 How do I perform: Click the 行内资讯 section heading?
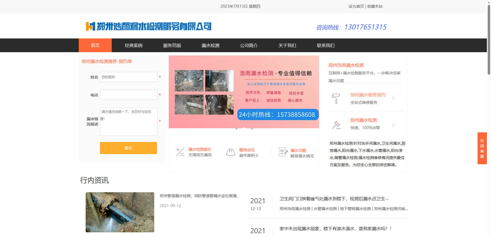[94, 180]
